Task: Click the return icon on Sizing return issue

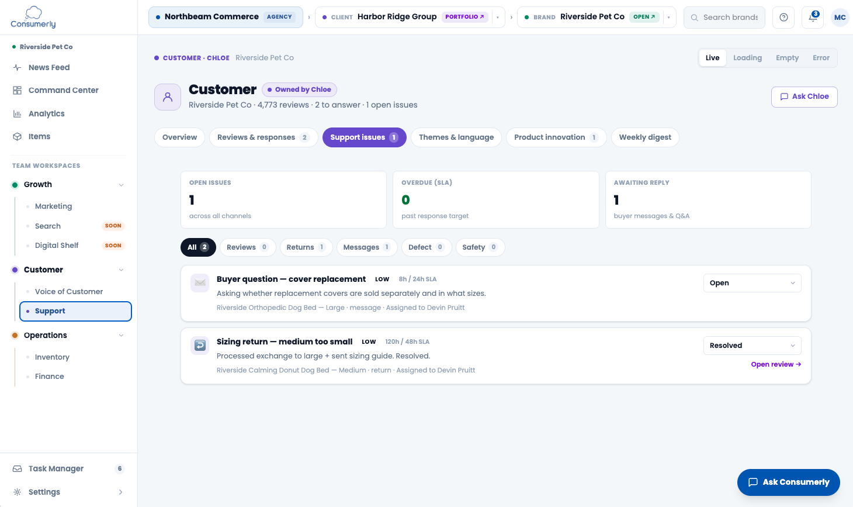Action: click(x=200, y=346)
